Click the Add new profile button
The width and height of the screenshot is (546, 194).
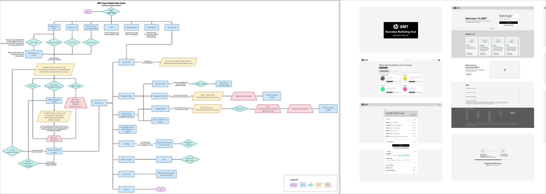coord(383,68)
